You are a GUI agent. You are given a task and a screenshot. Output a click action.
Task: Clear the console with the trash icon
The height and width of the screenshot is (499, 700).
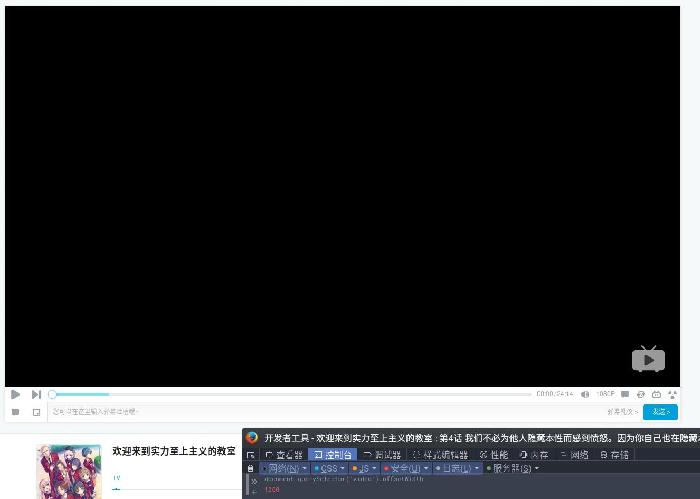point(251,468)
